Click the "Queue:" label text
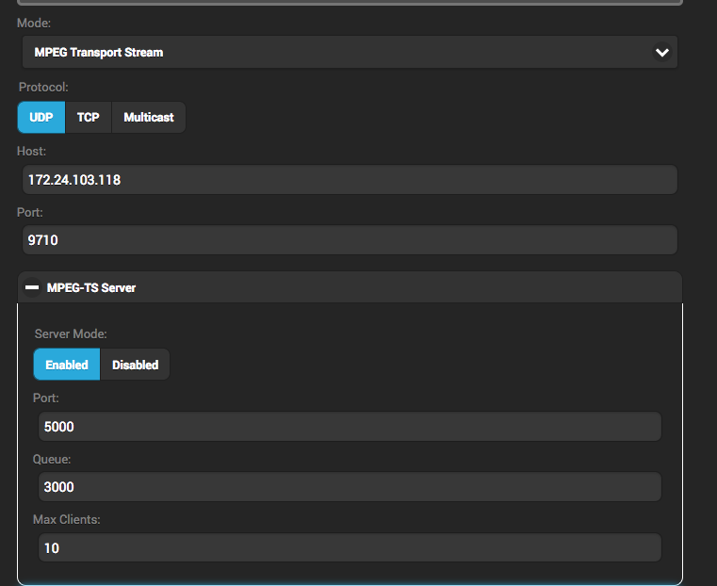Viewport: 717px width, 586px height. (x=53, y=459)
